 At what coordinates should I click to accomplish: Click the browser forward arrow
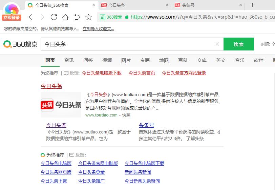(42, 17)
